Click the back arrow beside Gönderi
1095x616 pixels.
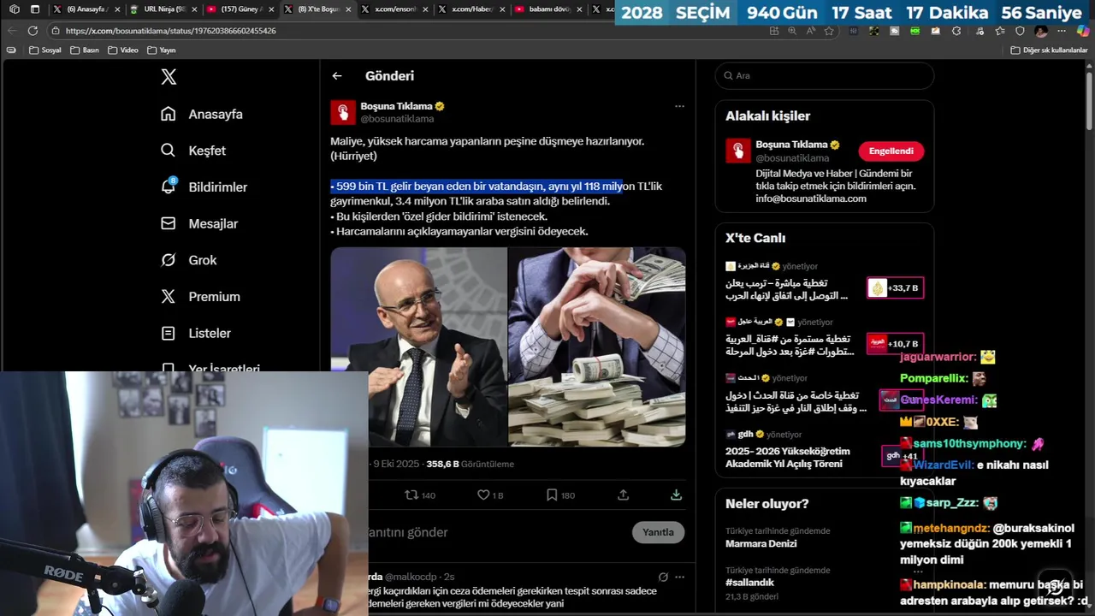(x=337, y=76)
